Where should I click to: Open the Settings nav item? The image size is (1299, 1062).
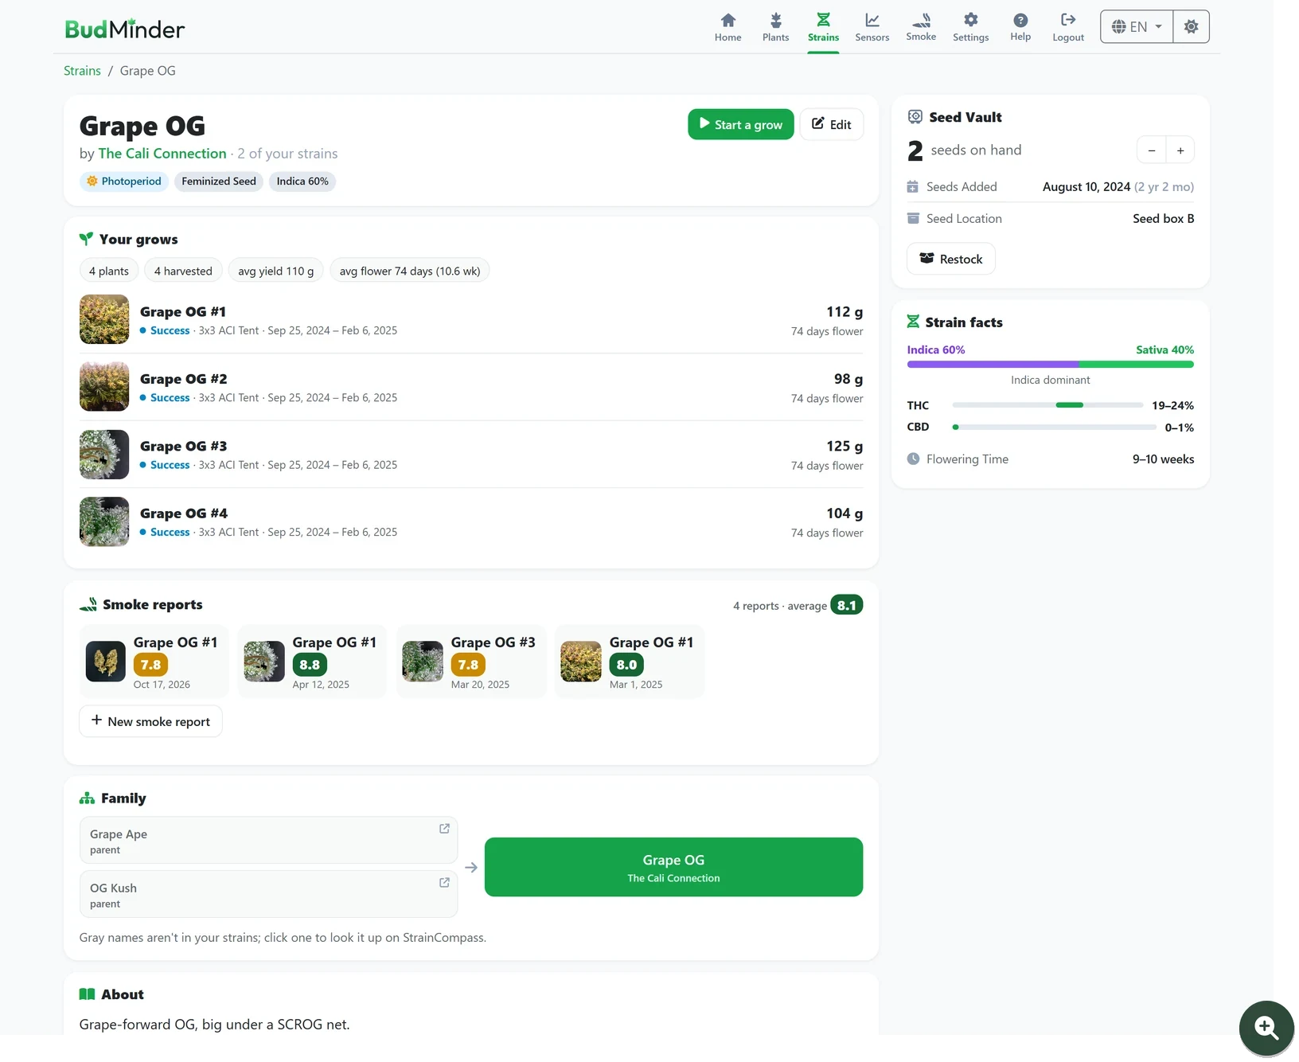tap(970, 27)
